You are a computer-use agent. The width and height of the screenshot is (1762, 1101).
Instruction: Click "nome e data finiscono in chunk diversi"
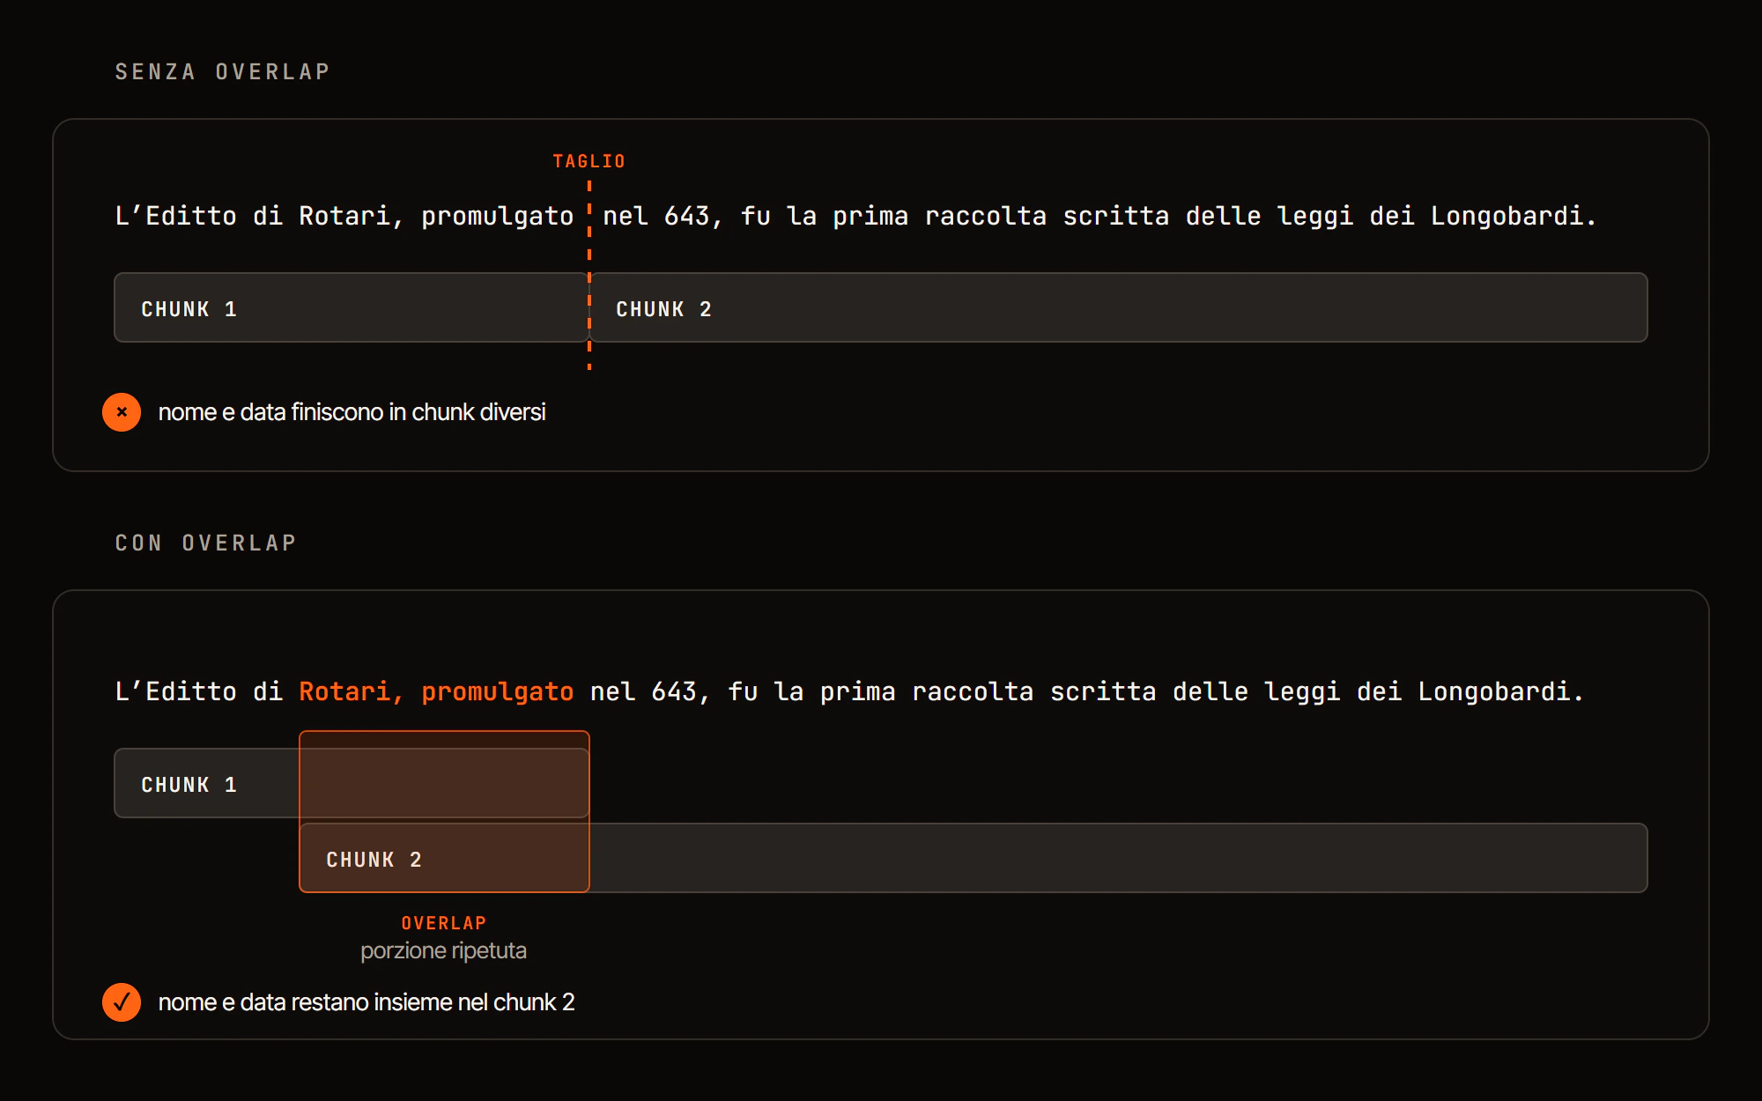tap(352, 412)
